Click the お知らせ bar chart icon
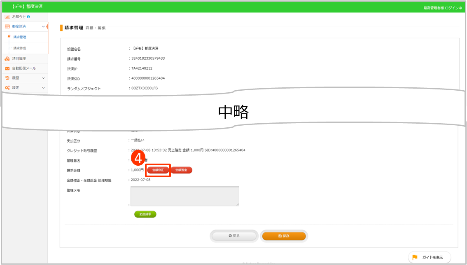This screenshot has width=467, height=265. pos(7,16)
